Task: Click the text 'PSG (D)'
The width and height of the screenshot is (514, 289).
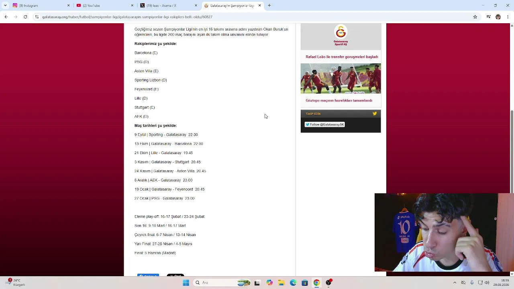Action: tap(141, 62)
